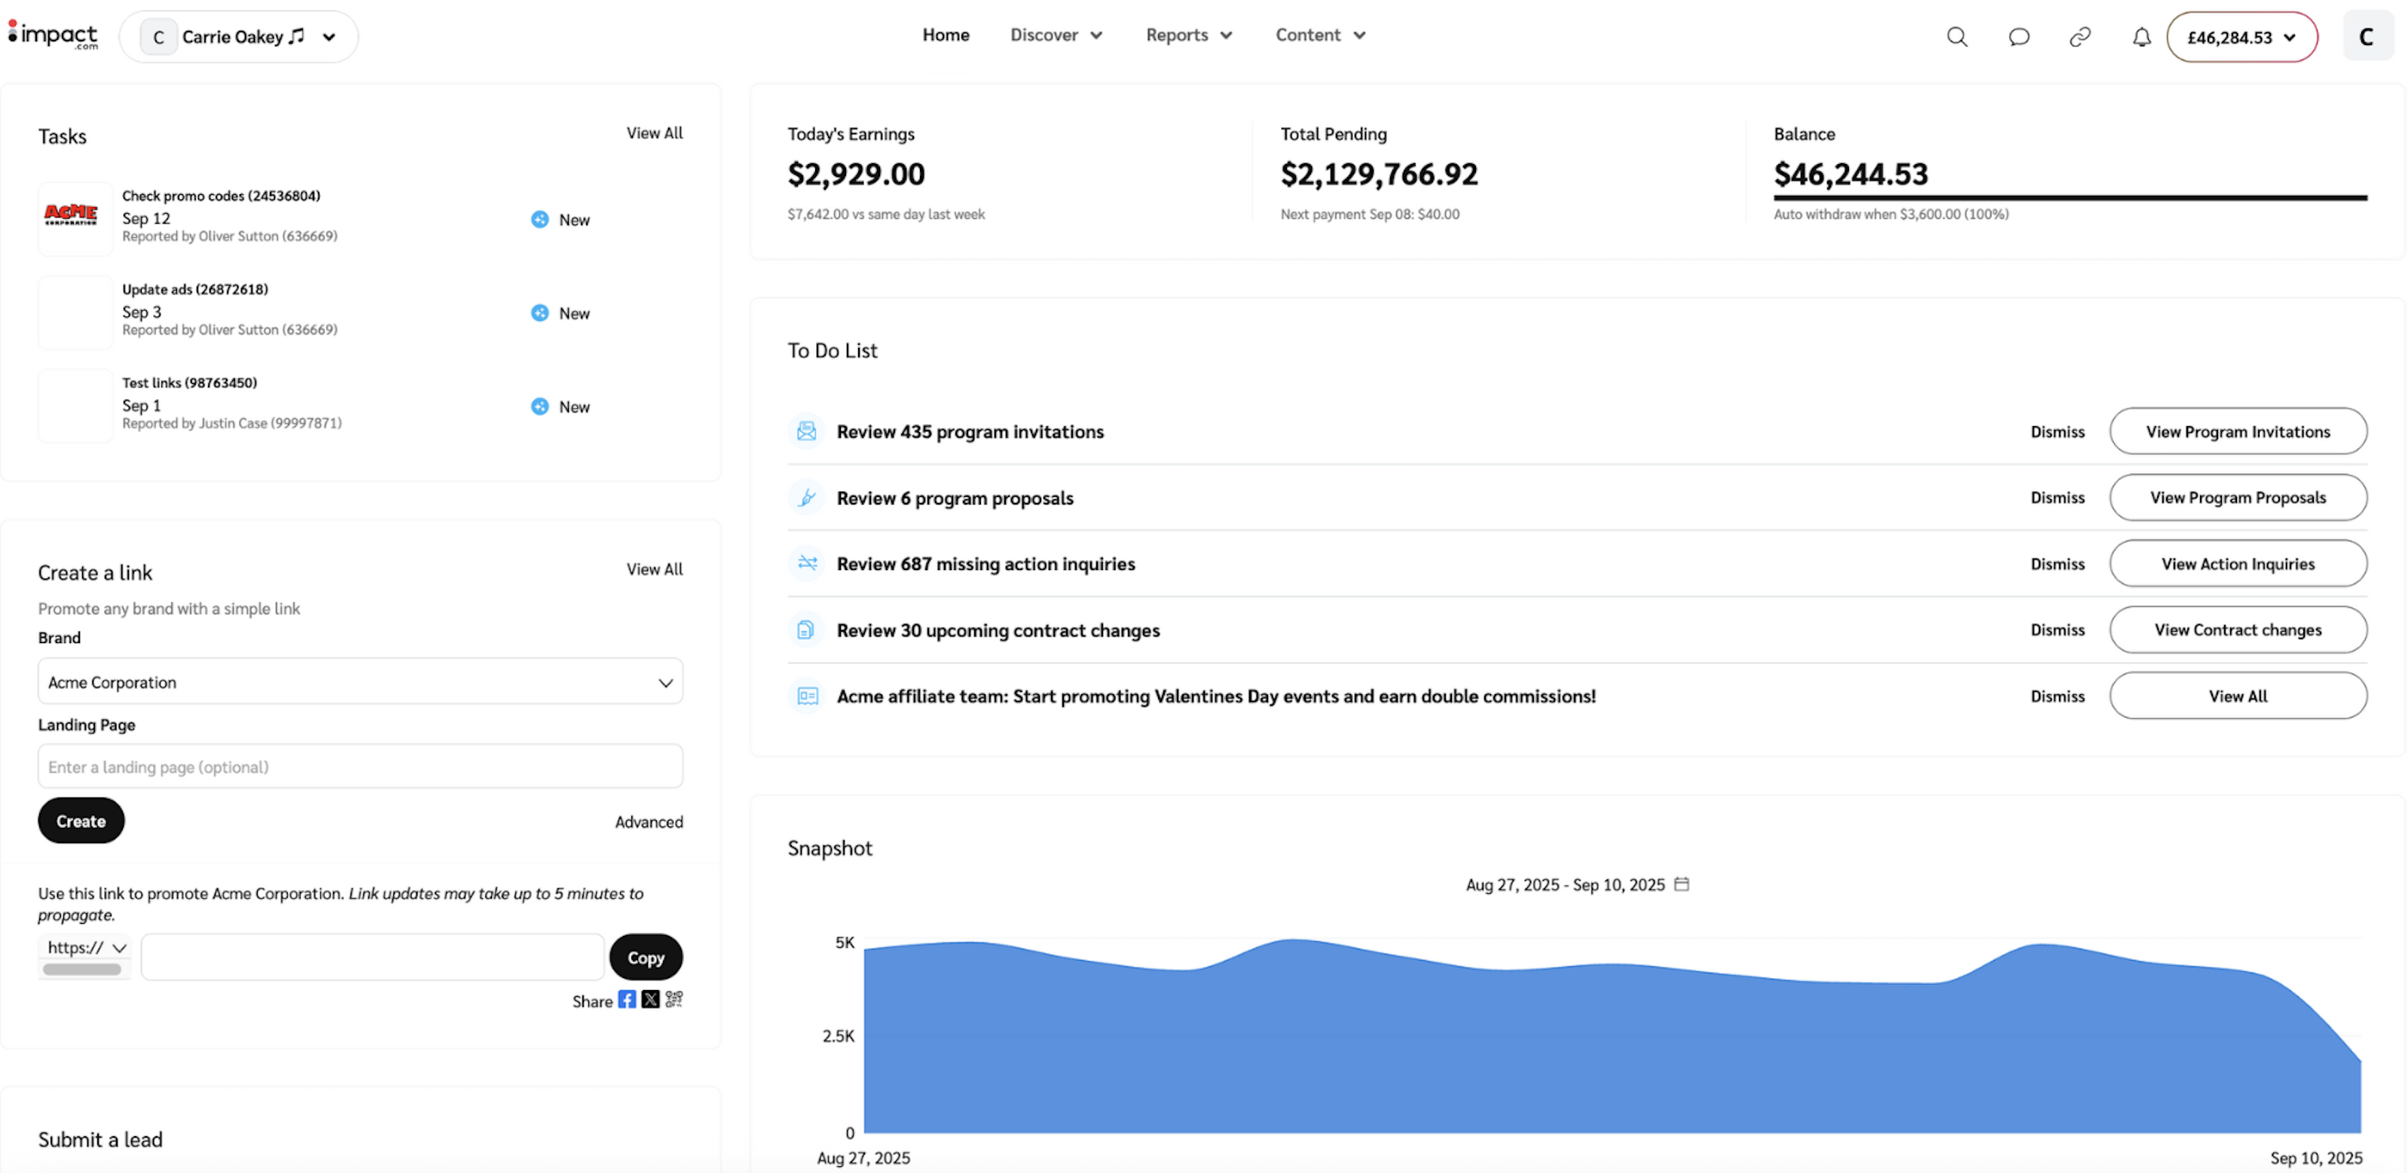Click the Landing Page input field

(360, 766)
